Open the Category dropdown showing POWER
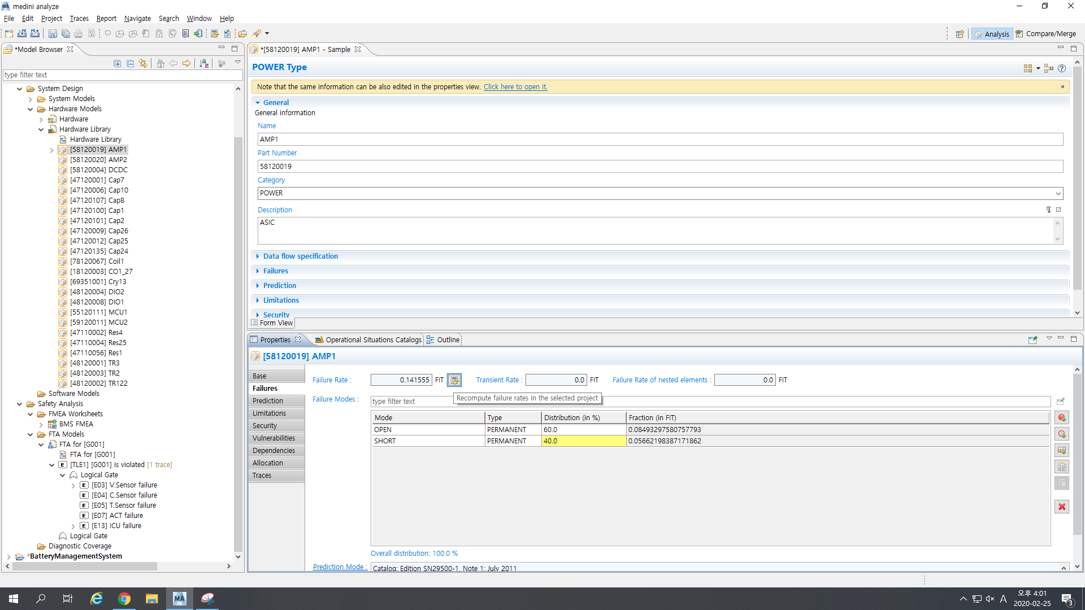1085x610 pixels. (1058, 193)
